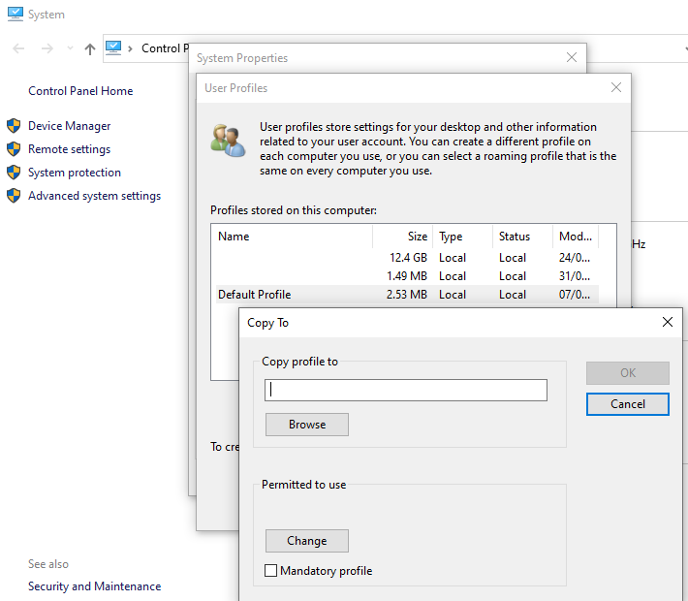The height and width of the screenshot is (601, 688).
Task: Focus the Copy profile to text field
Action: click(x=405, y=390)
